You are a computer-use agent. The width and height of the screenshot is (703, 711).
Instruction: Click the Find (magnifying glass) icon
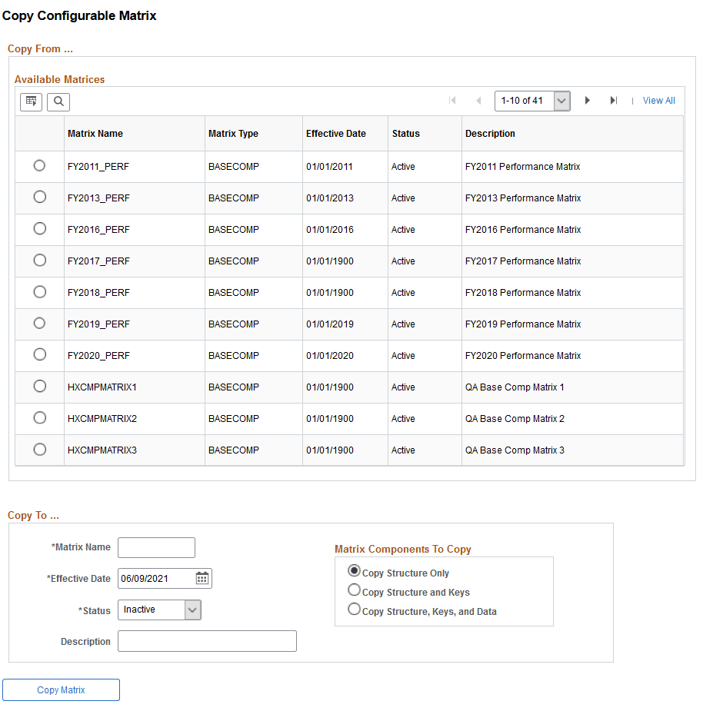58,101
